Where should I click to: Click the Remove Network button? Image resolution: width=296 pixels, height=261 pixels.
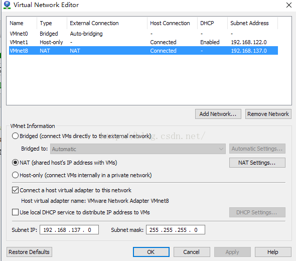(268, 114)
